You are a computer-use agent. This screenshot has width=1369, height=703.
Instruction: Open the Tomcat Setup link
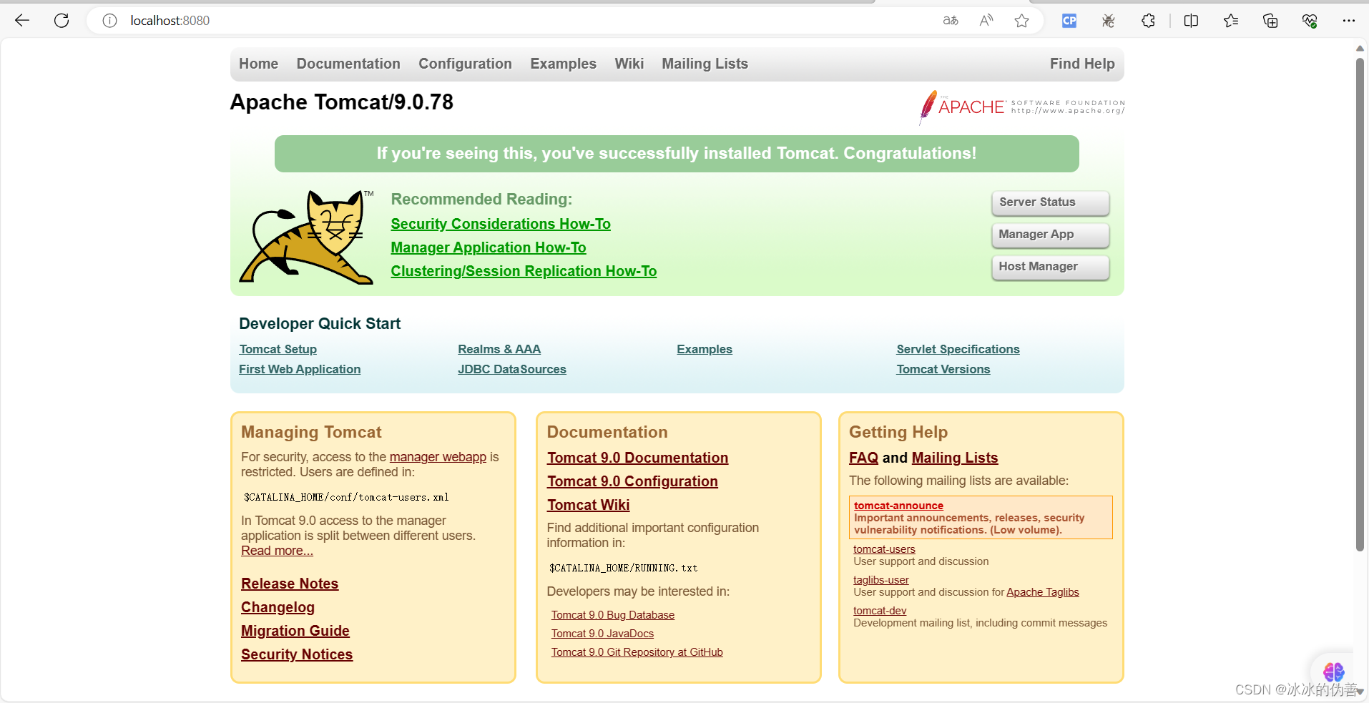(278, 349)
